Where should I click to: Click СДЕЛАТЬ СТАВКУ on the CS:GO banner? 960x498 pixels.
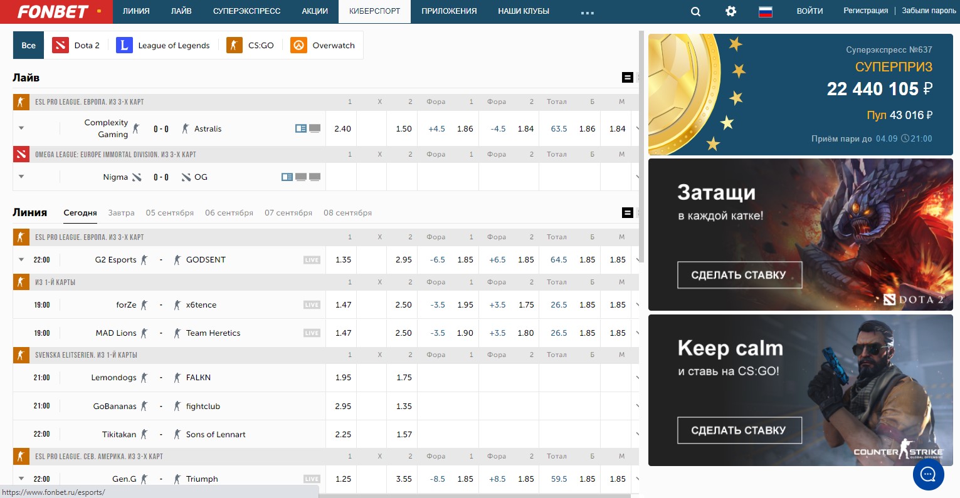click(x=739, y=430)
